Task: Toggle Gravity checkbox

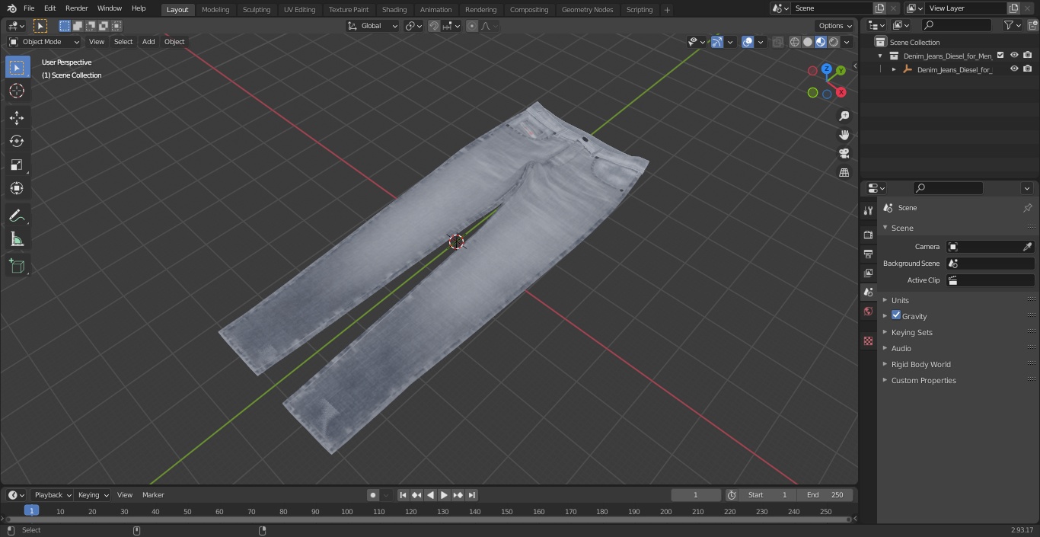Action: 896,315
